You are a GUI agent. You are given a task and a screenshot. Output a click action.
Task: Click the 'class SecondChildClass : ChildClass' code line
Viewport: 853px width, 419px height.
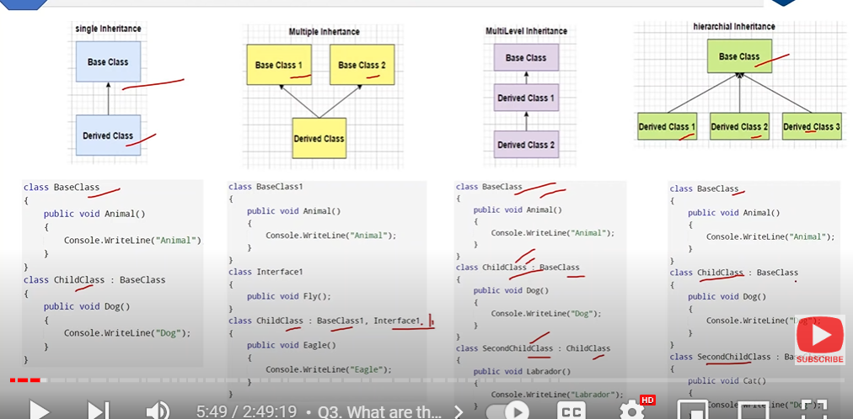pos(533,348)
